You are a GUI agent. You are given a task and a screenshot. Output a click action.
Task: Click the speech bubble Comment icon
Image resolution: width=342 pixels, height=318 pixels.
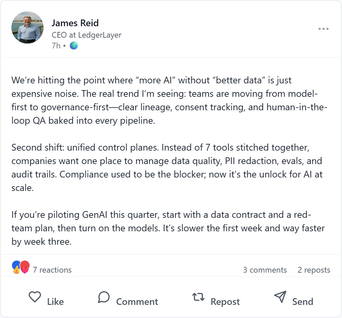[x=104, y=297]
